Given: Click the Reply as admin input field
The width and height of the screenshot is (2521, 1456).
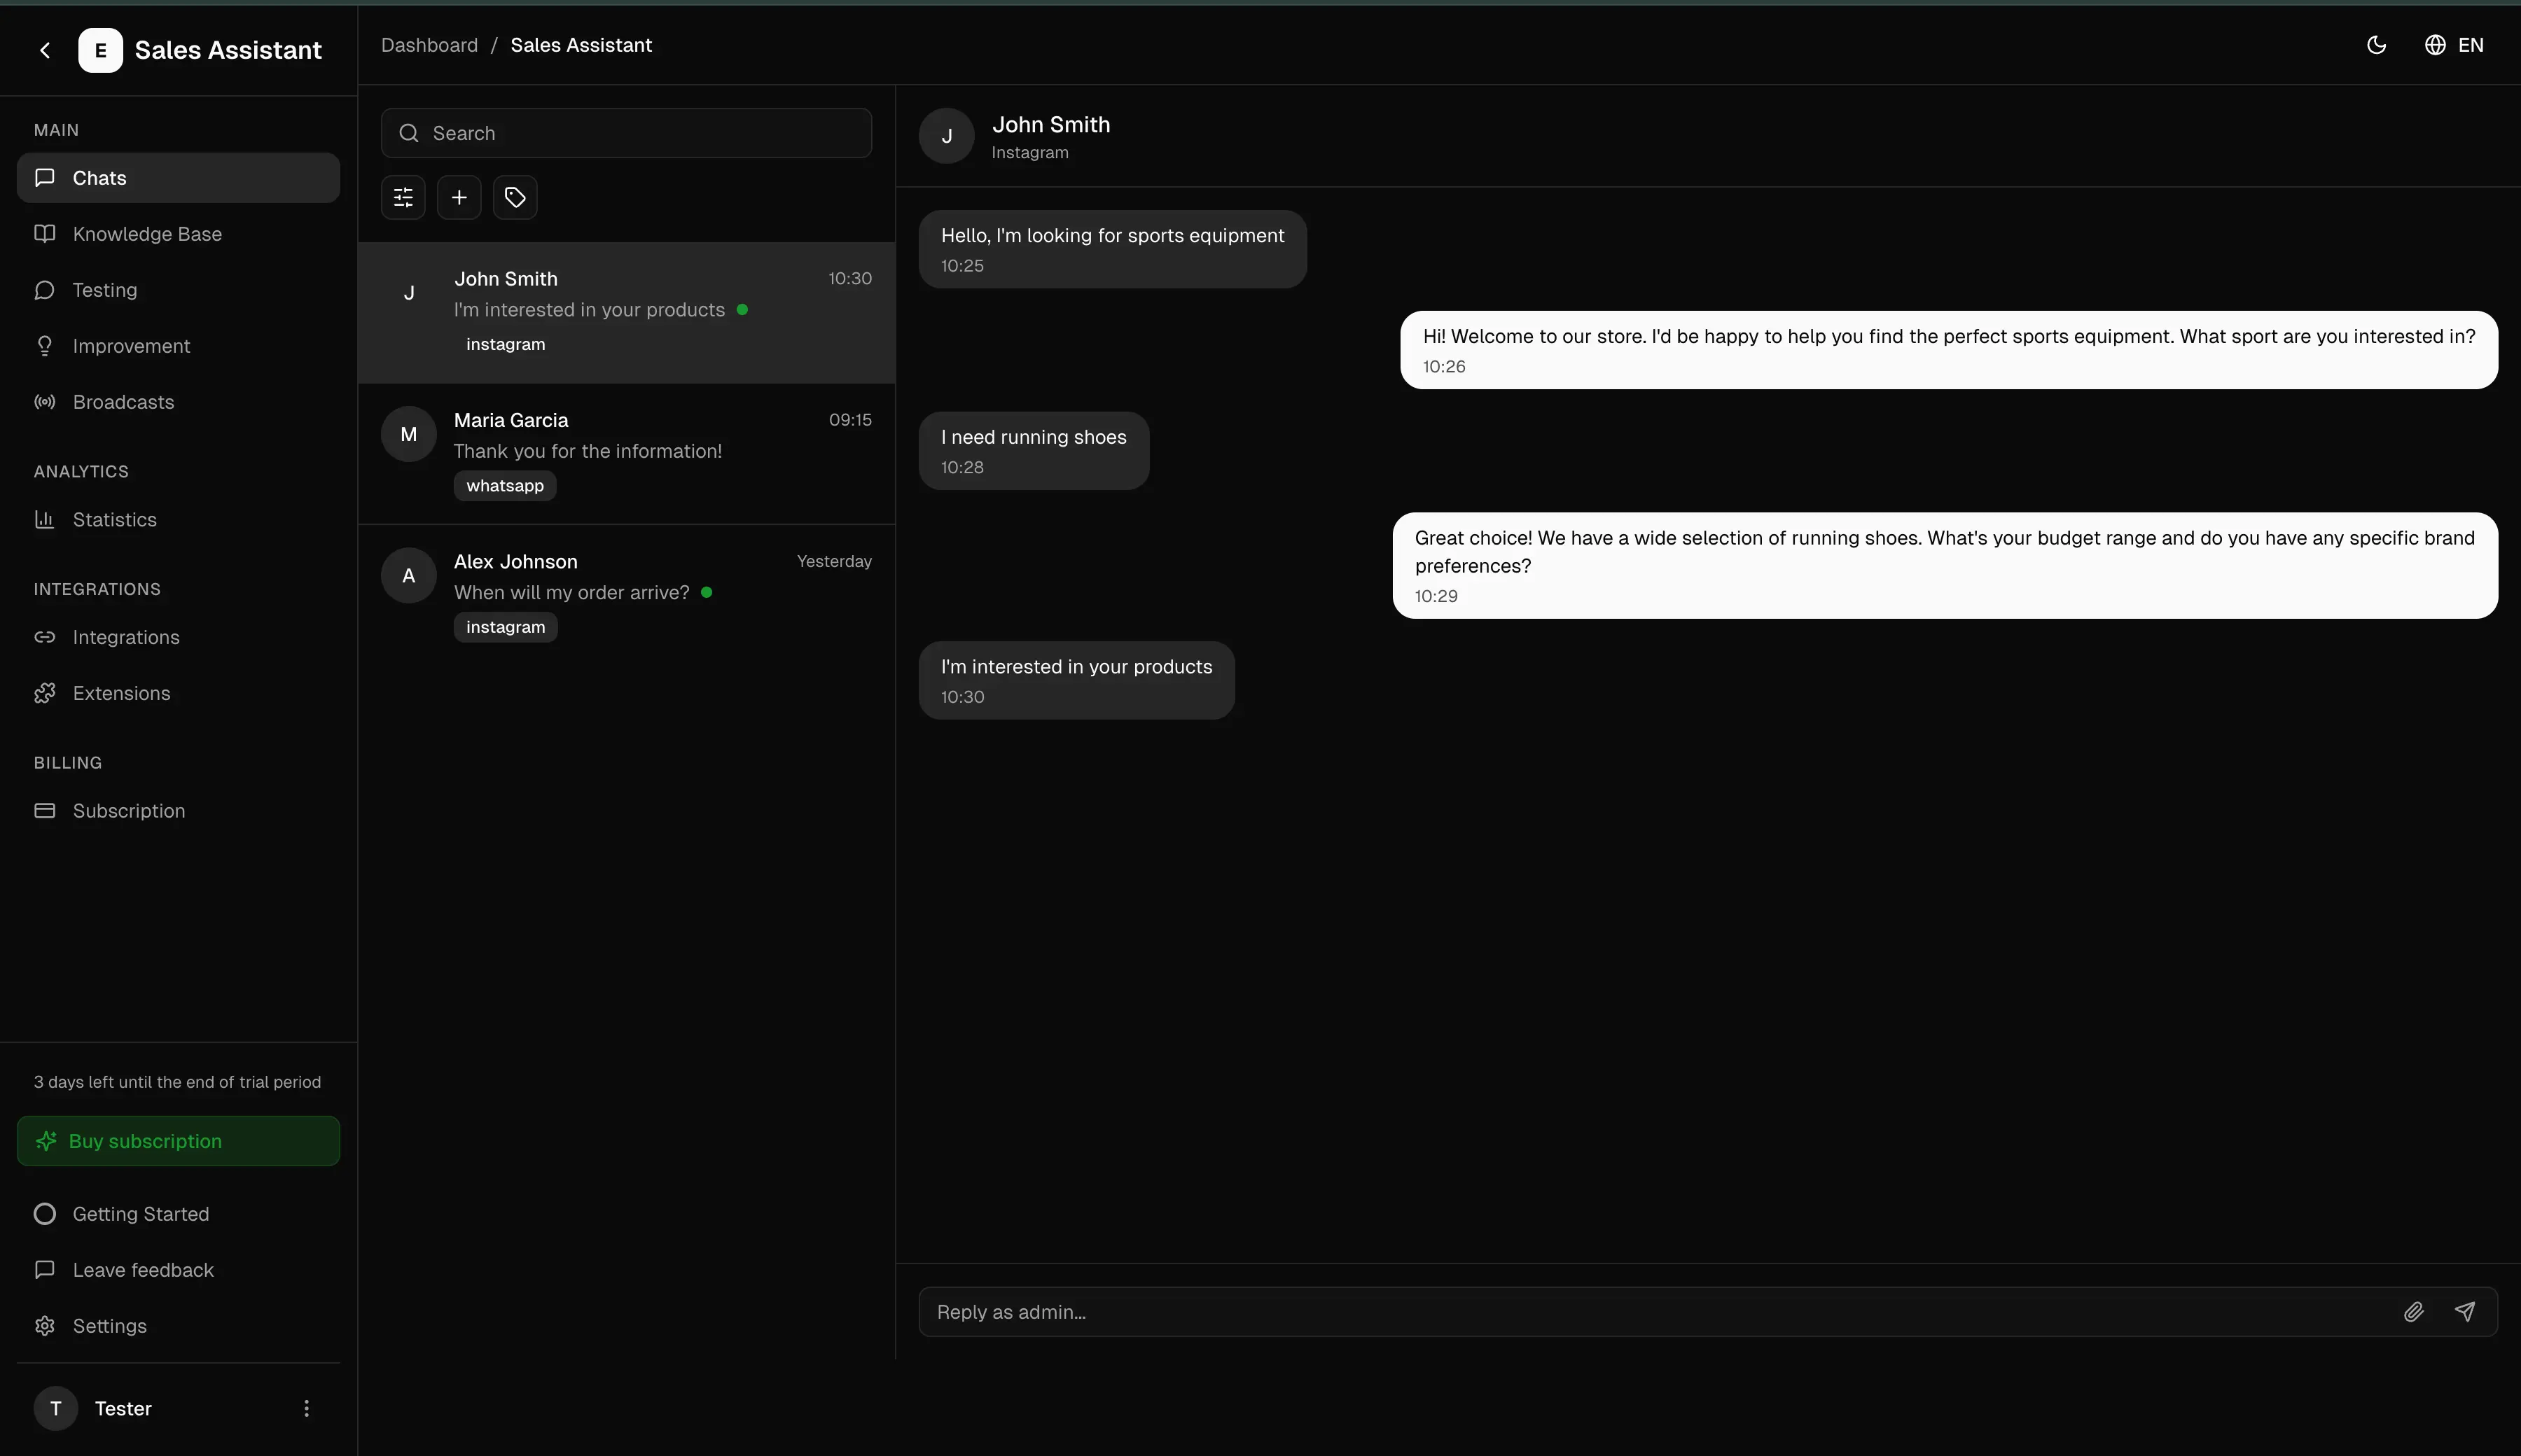Looking at the screenshot, I should [x=1651, y=1312].
